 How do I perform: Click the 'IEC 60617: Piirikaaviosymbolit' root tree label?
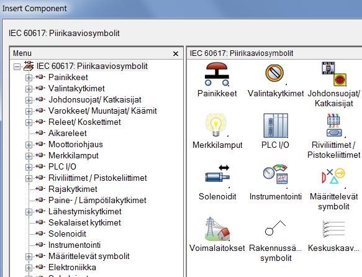92,66
